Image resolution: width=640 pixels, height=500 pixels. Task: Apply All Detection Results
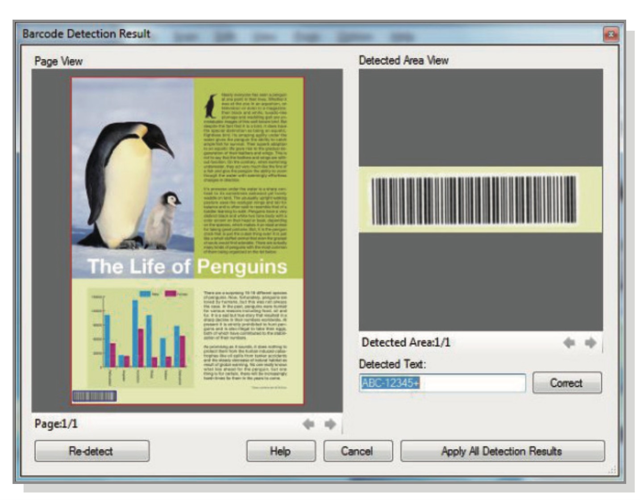[502, 451]
